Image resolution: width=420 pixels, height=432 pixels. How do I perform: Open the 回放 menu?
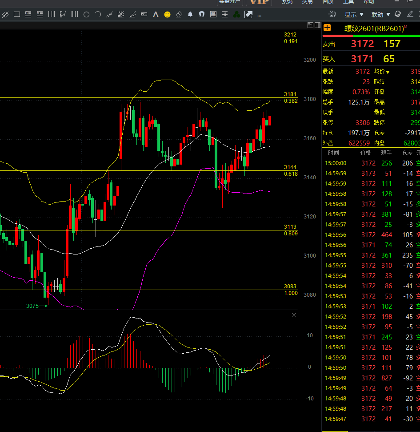click(328, 2)
